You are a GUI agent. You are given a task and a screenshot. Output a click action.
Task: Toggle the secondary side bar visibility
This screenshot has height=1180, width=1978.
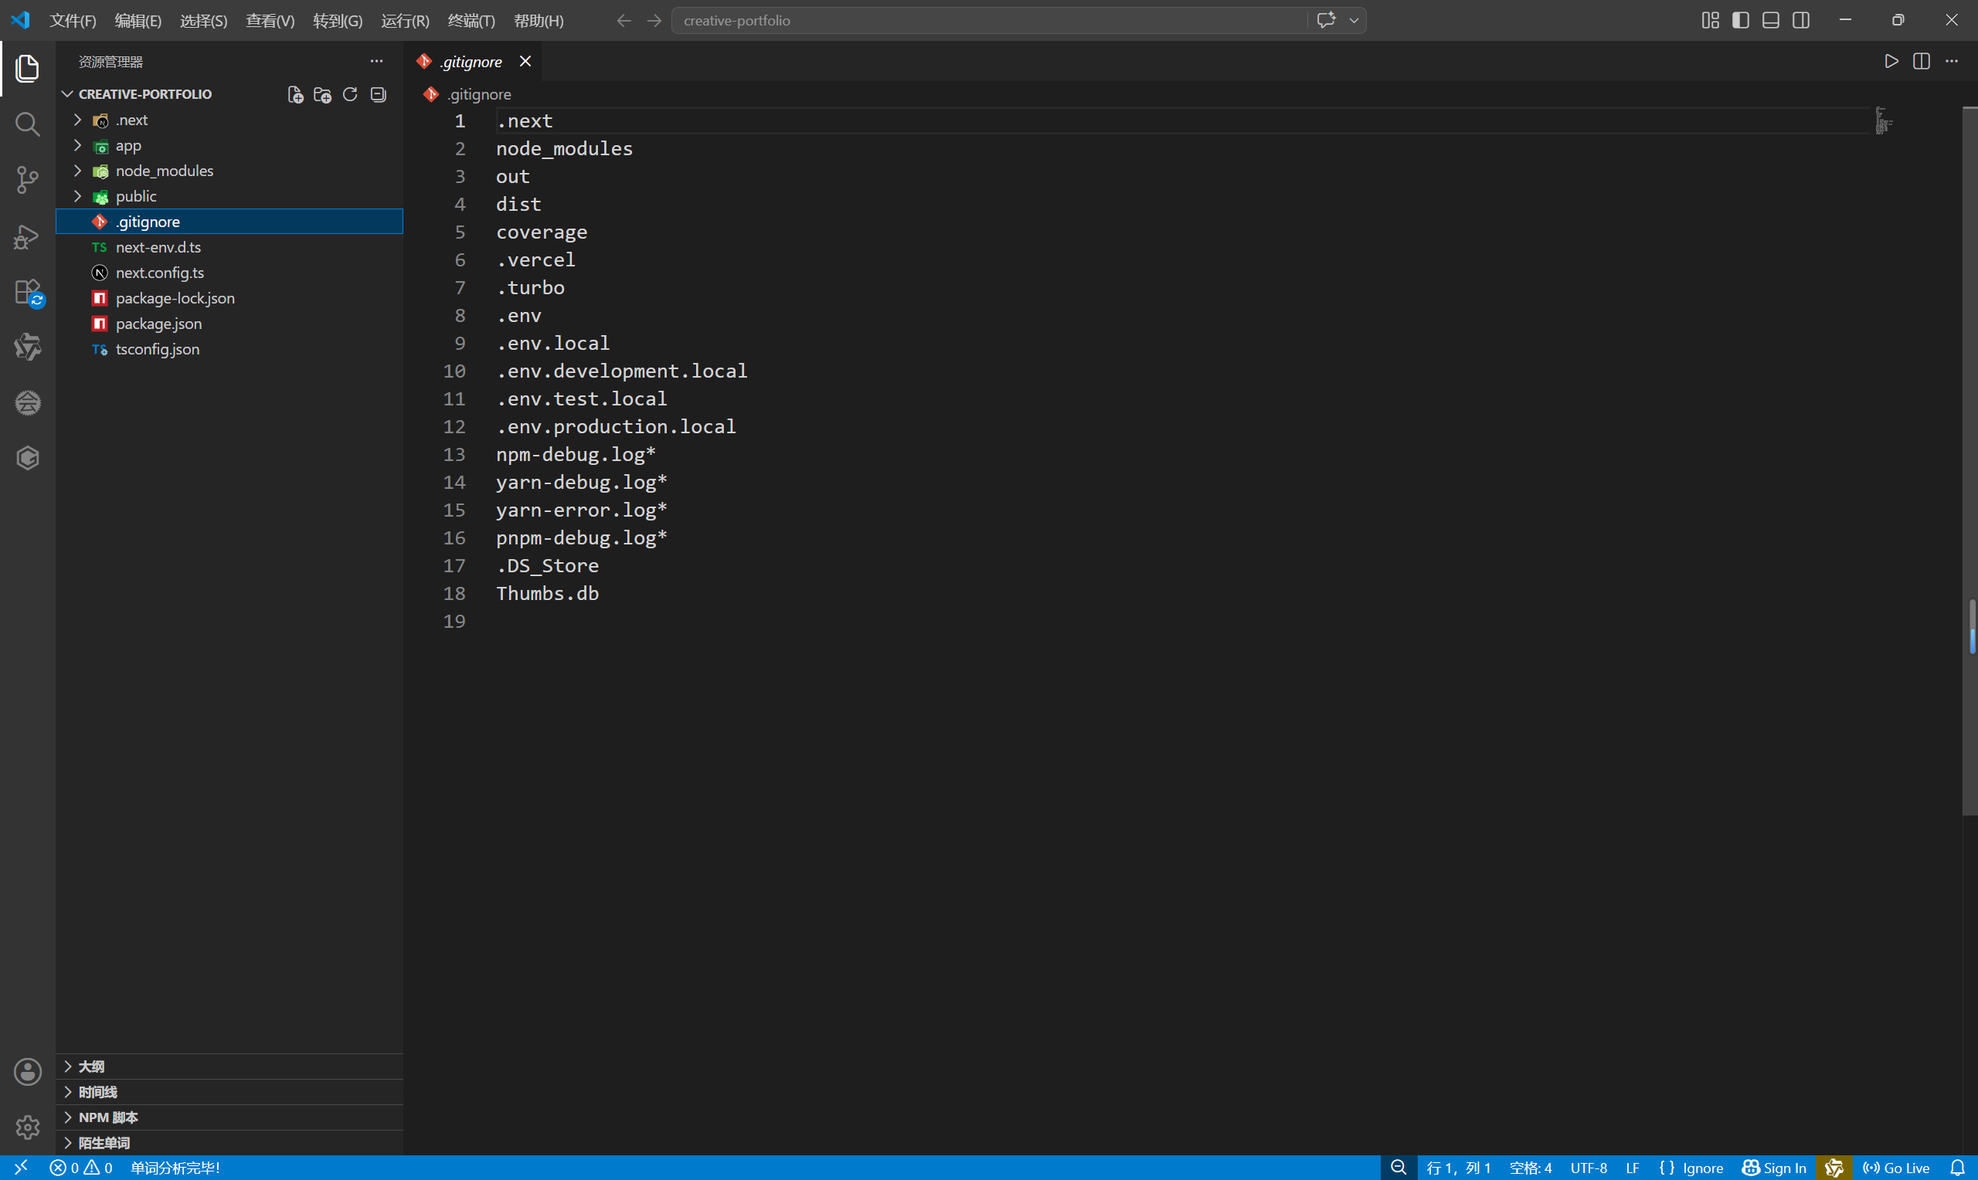[x=1800, y=21]
